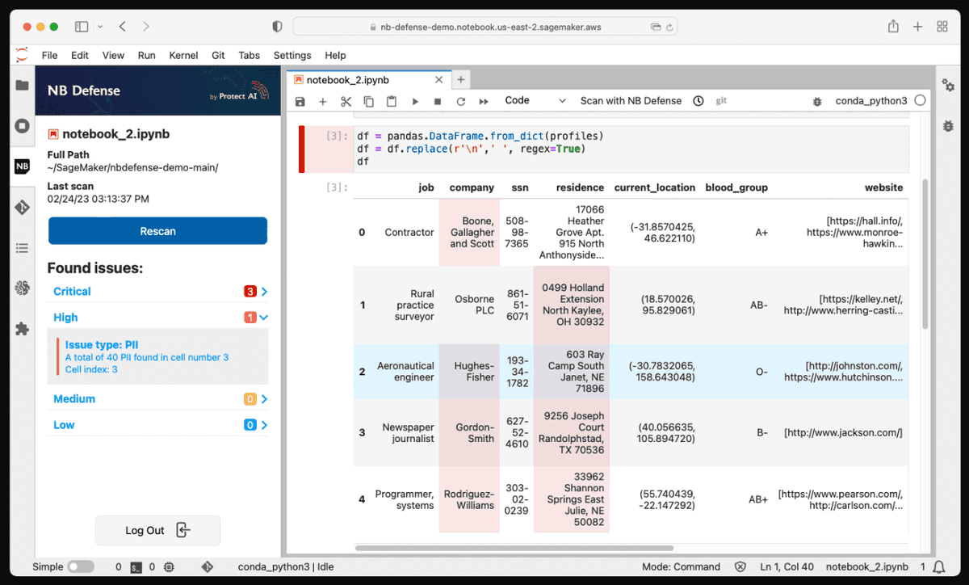This screenshot has width=969, height=585.
Task: Toggle the Safari sidebar button
Action: click(x=82, y=27)
